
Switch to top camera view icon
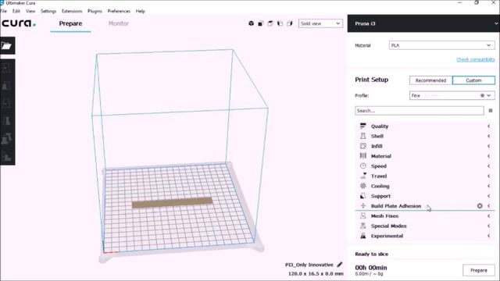(x=270, y=23)
